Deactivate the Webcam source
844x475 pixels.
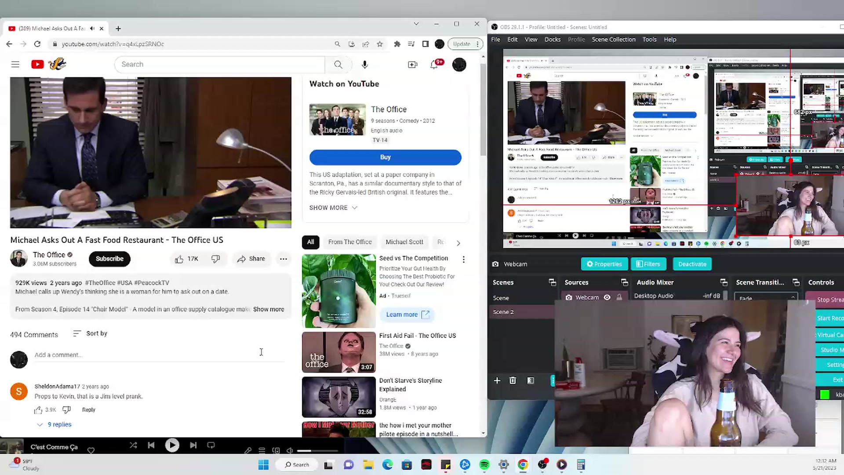pos(692,264)
